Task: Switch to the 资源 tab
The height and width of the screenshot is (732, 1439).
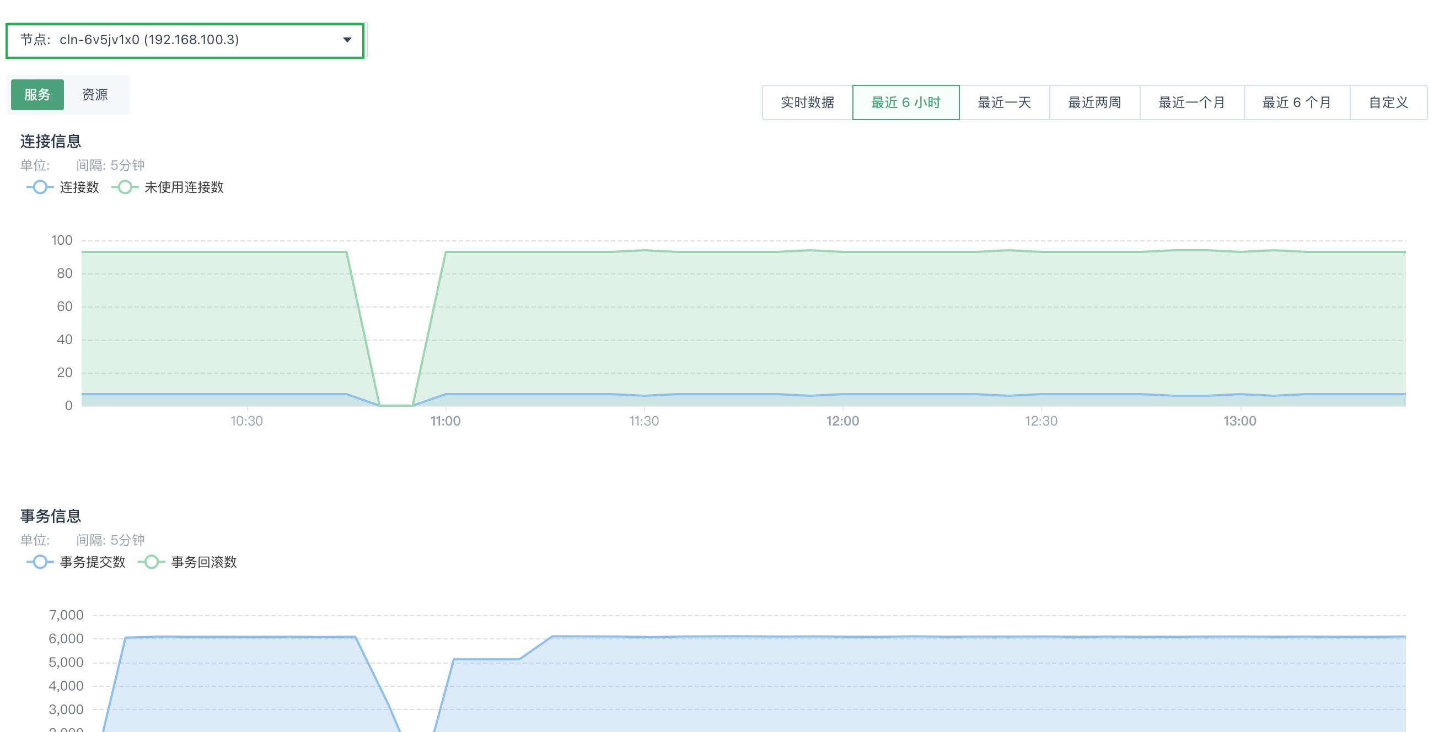Action: [x=95, y=94]
